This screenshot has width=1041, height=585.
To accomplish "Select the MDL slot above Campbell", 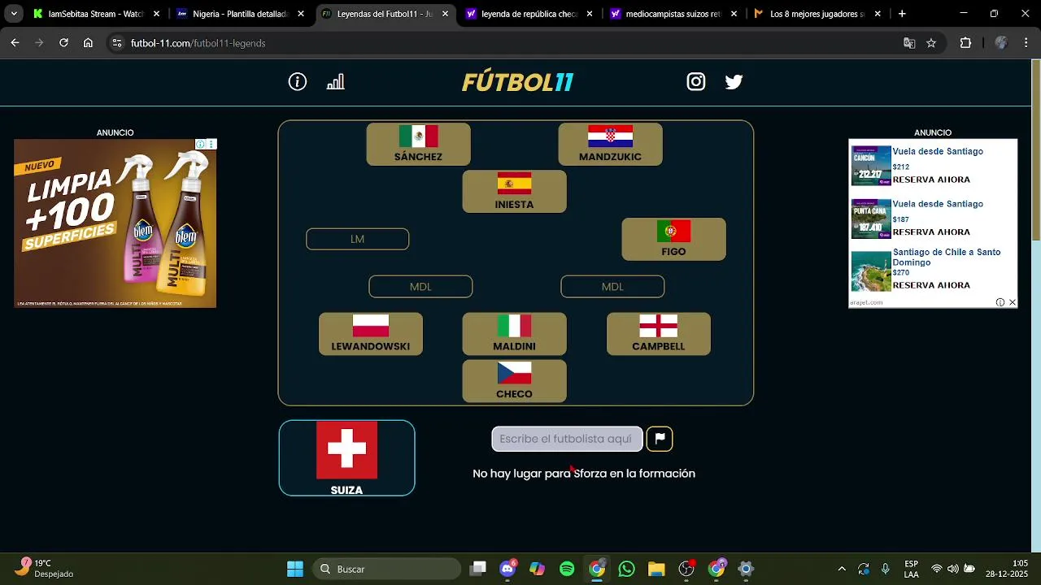I will click(612, 287).
